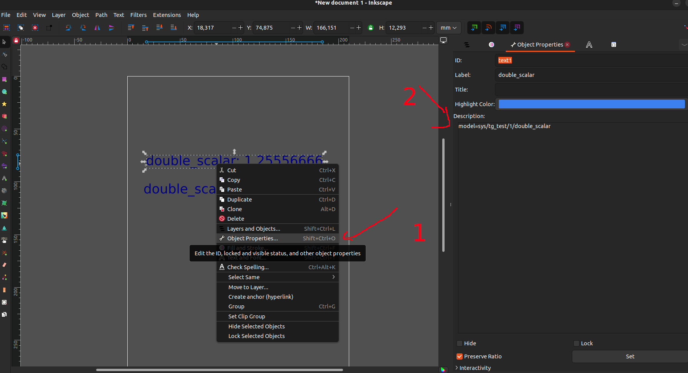
Task: Click the Deselect toolbar icon
Action: [x=35, y=28]
